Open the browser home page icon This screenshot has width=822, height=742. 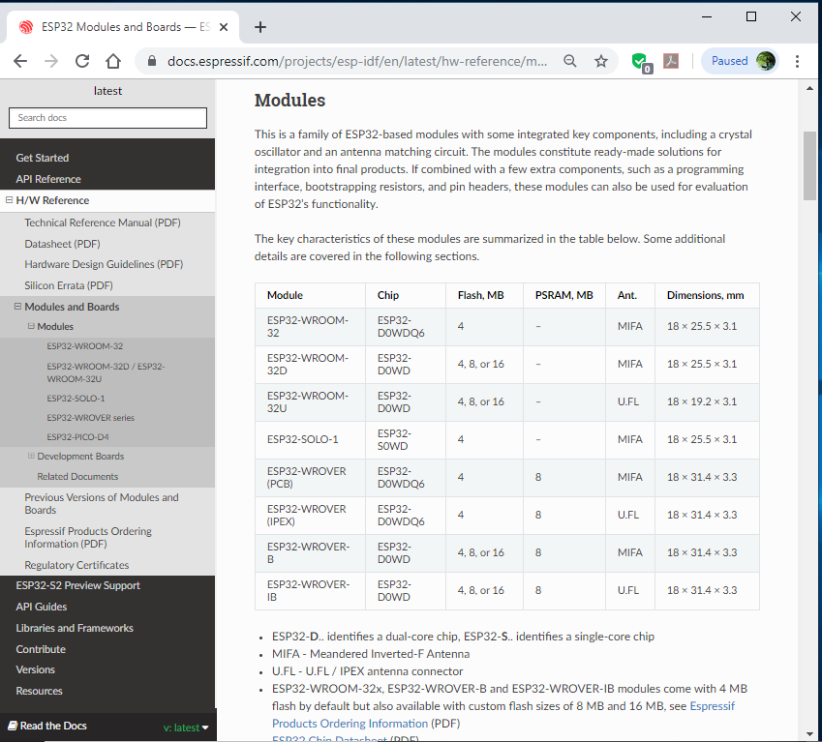click(x=113, y=61)
